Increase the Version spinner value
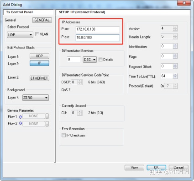This screenshot has width=194, height=181. pyautogui.click(x=175, y=27)
